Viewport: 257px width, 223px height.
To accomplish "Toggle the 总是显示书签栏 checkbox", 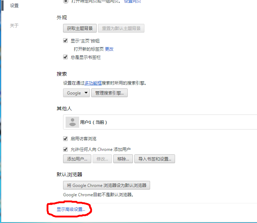I will coord(66,57).
